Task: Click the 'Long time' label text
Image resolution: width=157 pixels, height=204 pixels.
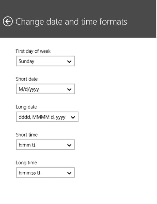Action: coord(26,163)
